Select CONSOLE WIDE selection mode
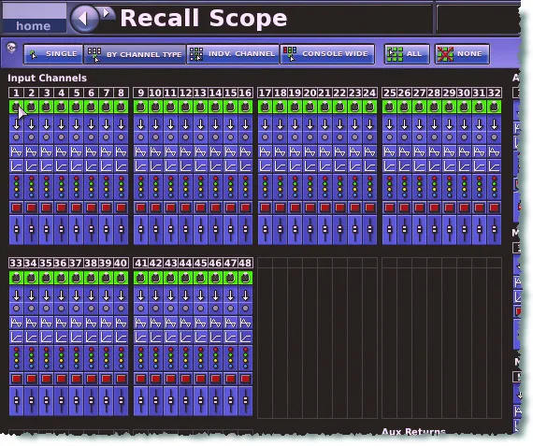 pos(327,53)
